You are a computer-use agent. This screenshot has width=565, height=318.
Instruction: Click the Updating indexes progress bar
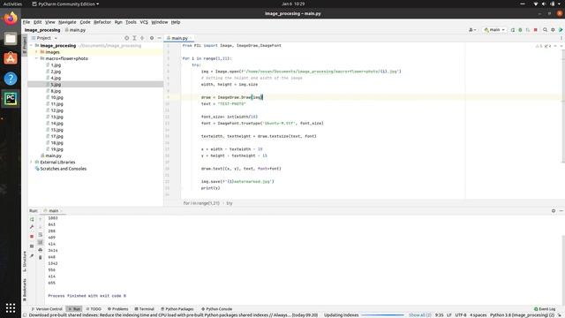(x=382, y=315)
